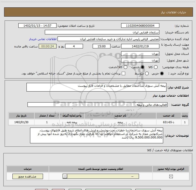
Task: Click the شماره نیاز number field
Action: (x=140, y=26)
